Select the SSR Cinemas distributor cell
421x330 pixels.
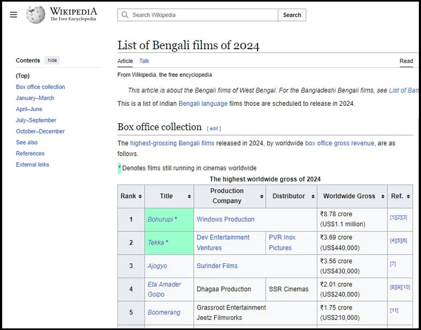(x=291, y=289)
